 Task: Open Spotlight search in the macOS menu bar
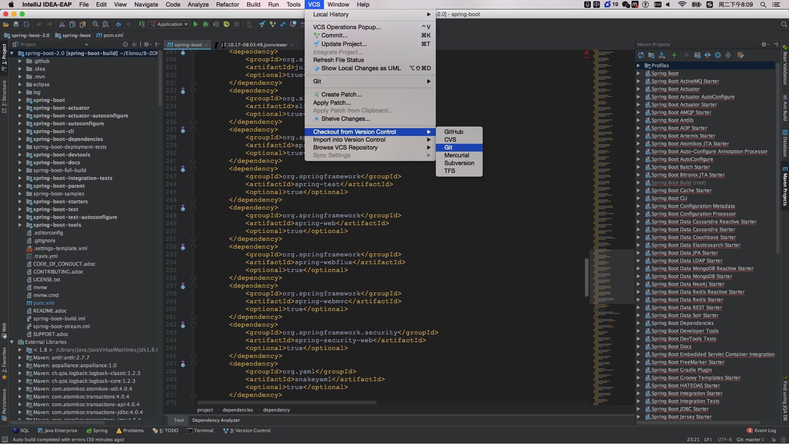(763, 5)
